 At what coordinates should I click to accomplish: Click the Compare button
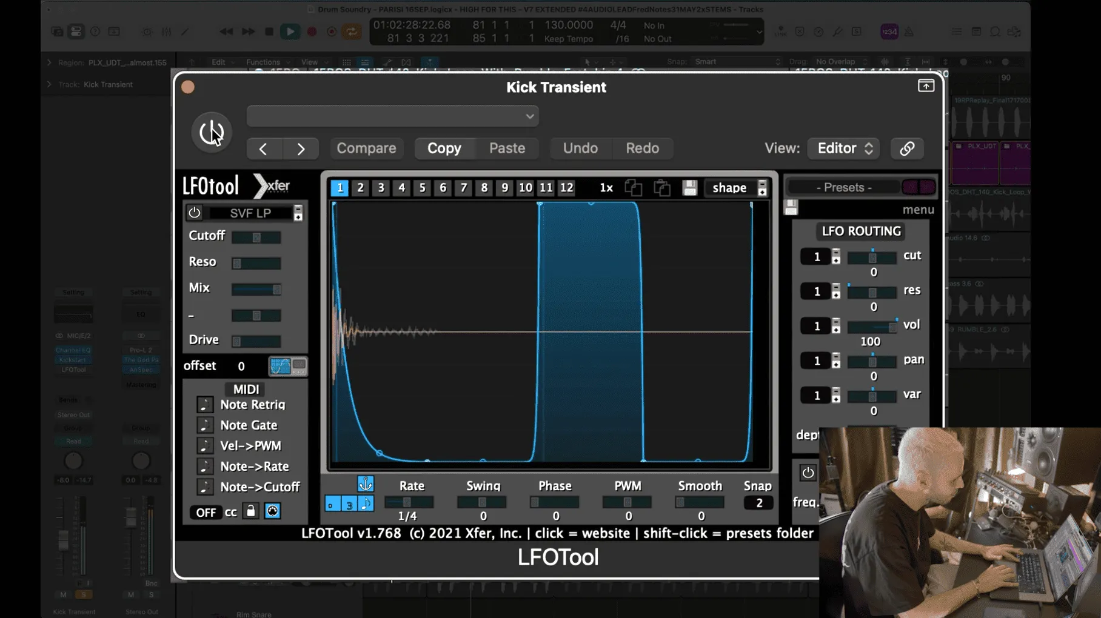click(366, 148)
